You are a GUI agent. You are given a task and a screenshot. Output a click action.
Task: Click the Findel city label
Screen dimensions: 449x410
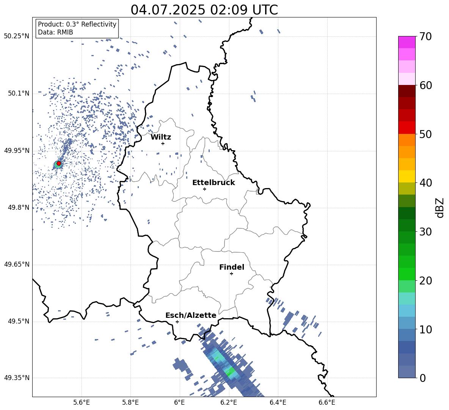click(232, 267)
